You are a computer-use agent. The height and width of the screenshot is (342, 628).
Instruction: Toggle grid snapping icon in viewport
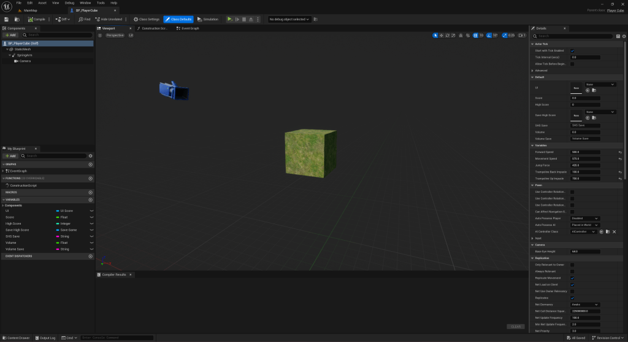[476, 36]
